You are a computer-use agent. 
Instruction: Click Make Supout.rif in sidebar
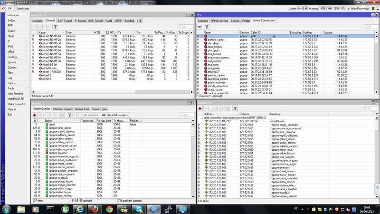tap(16, 104)
